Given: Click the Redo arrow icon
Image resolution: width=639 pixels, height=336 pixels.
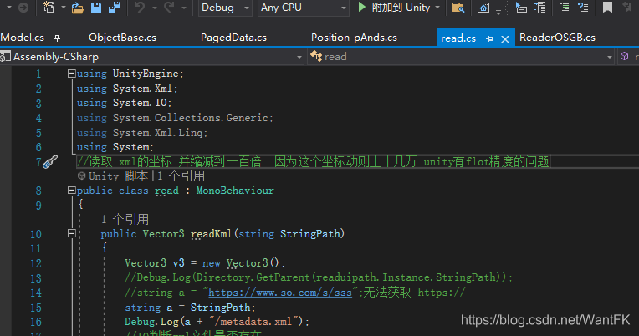Looking at the screenshot, I should click(169, 7).
